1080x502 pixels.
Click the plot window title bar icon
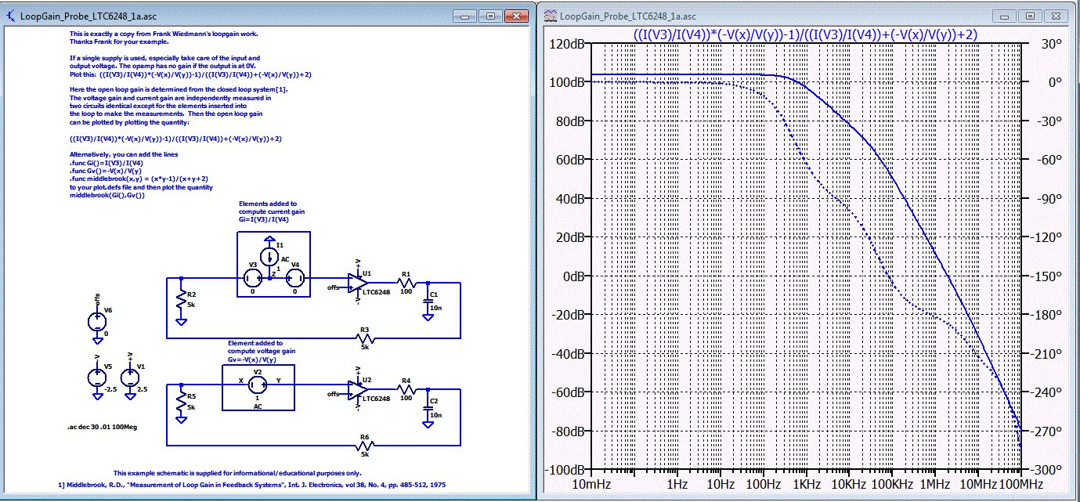click(x=550, y=15)
